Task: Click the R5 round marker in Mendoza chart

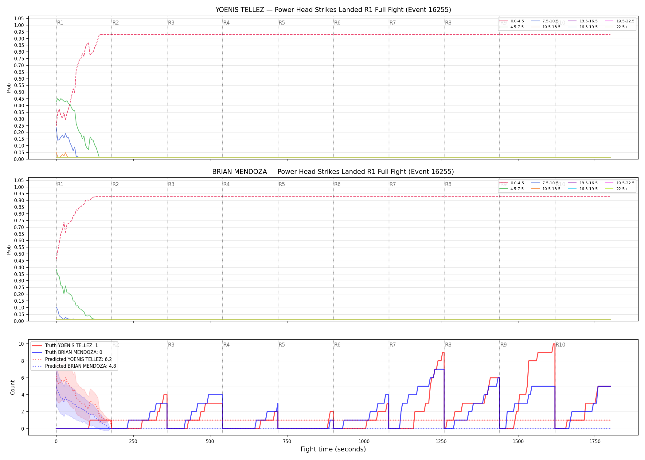Action: point(282,184)
